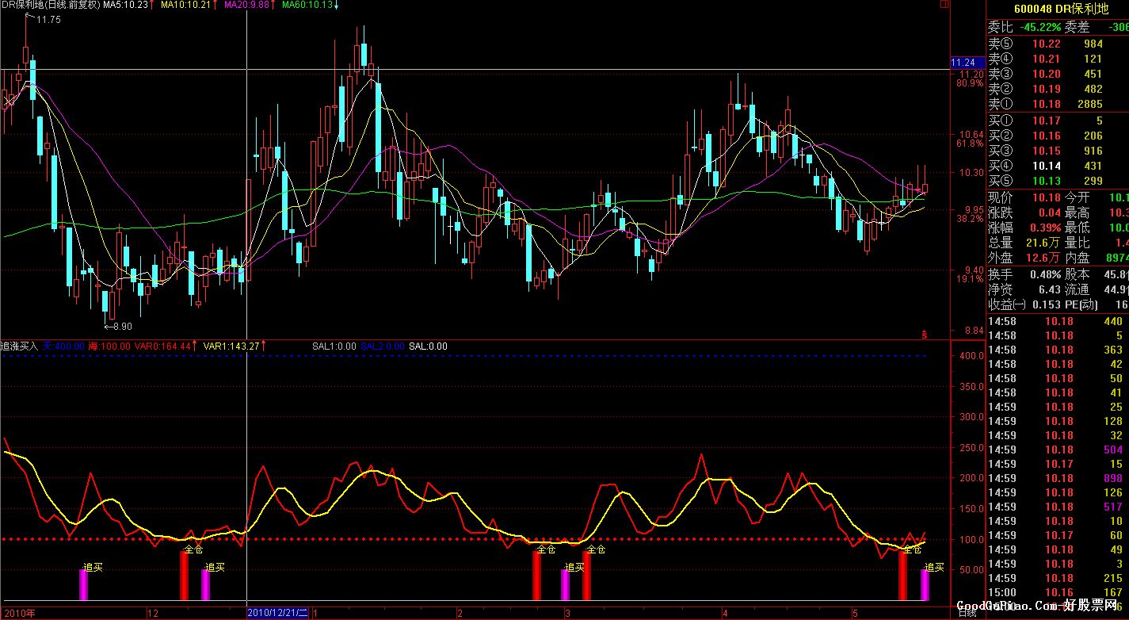Click the down arrow after MA60:10.13

(x=336, y=5)
